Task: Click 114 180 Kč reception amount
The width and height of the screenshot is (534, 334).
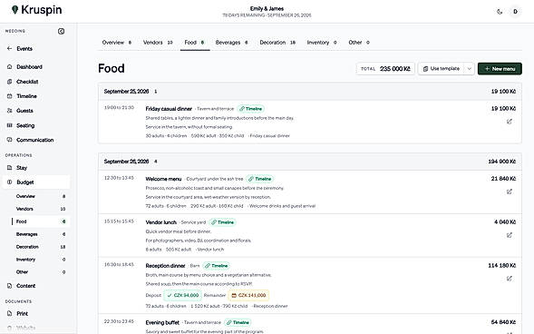Action: click(x=501, y=266)
